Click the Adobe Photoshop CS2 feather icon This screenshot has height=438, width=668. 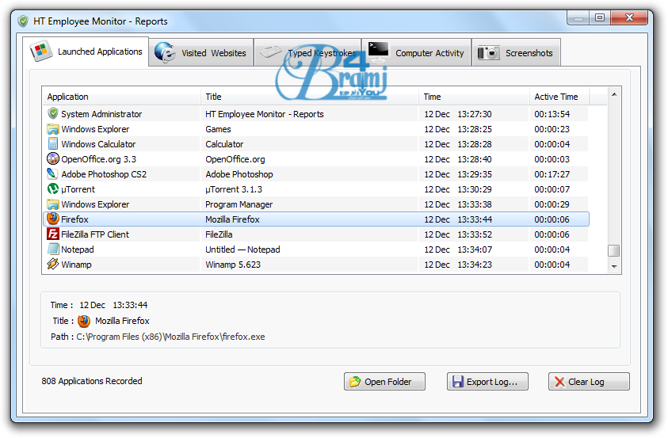(53, 174)
